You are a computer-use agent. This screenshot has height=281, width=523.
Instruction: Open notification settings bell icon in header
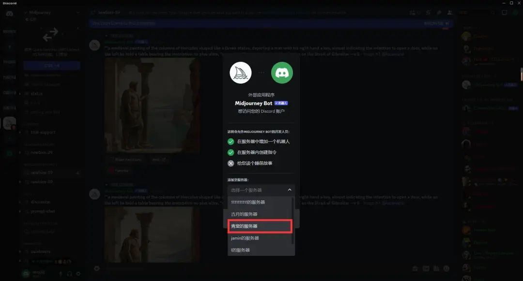click(x=428, y=13)
